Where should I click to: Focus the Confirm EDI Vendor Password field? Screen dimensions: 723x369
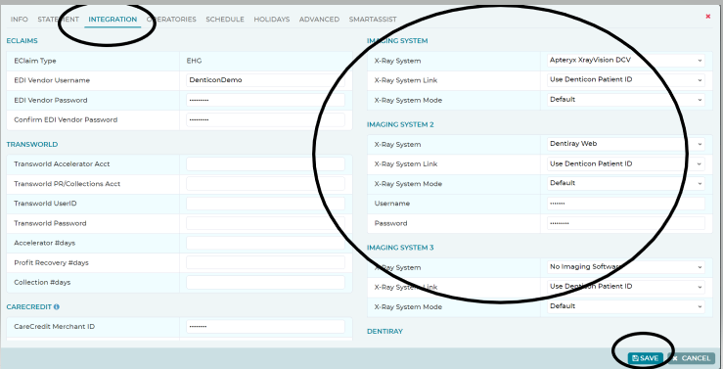coord(265,120)
